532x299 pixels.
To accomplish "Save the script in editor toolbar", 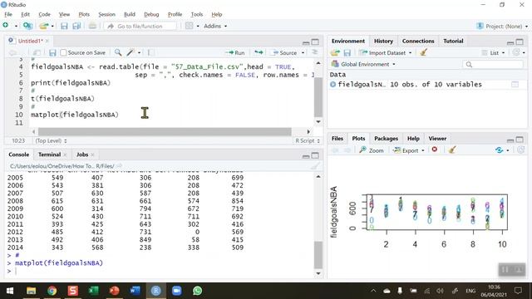I will point(52,53).
